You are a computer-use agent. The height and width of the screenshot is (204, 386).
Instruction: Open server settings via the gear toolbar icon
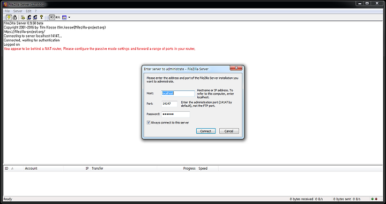pyautogui.click(x=23, y=17)
